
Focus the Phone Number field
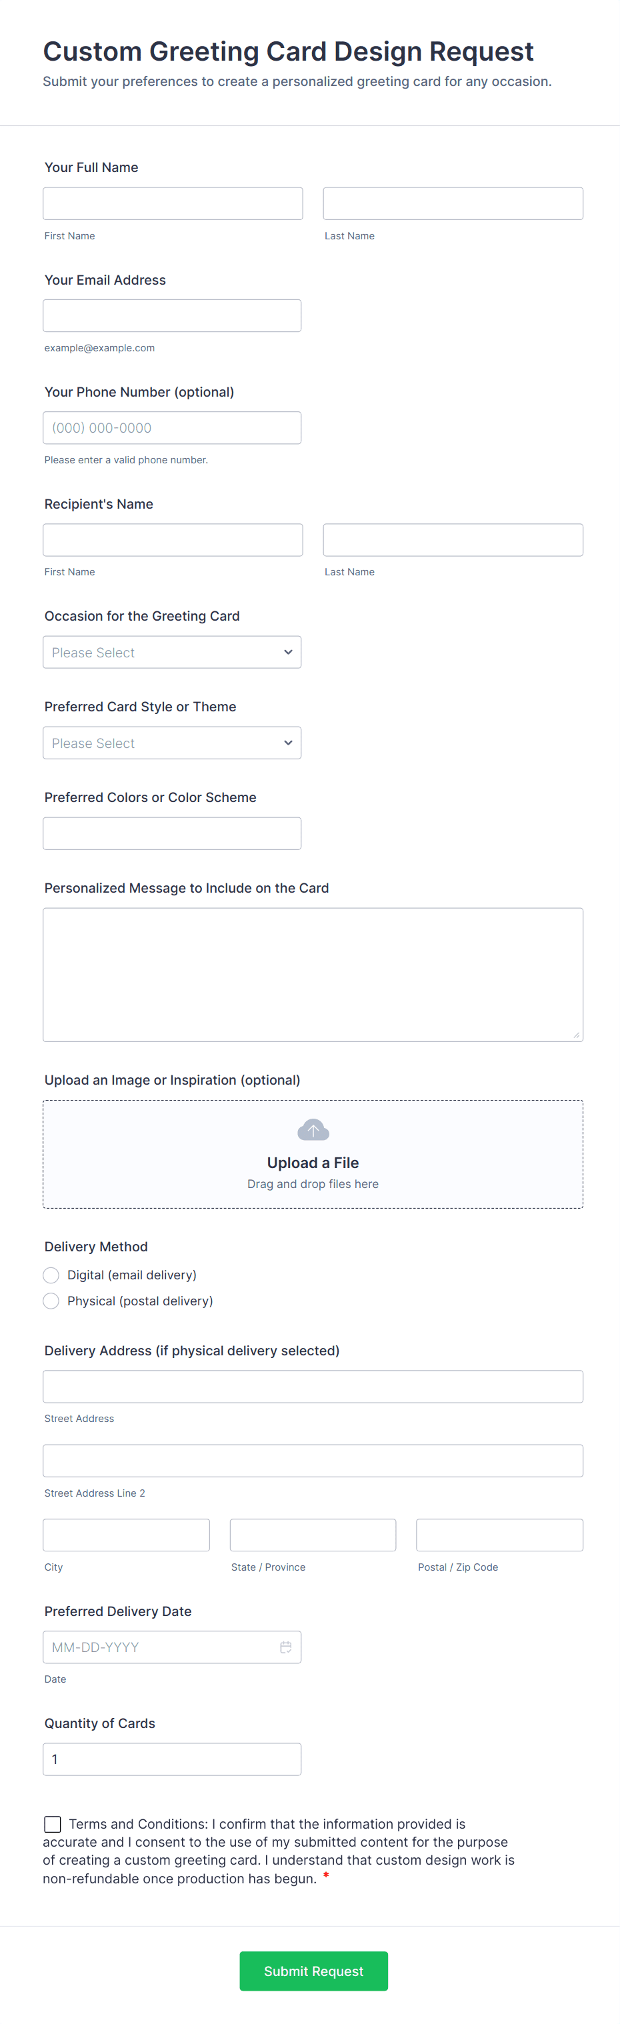point(171,427)
